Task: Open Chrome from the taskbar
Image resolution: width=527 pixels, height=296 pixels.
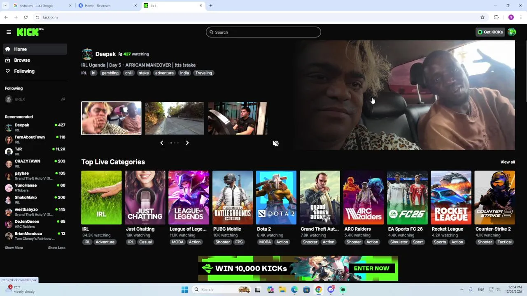Action: click(x=318, y=289)
